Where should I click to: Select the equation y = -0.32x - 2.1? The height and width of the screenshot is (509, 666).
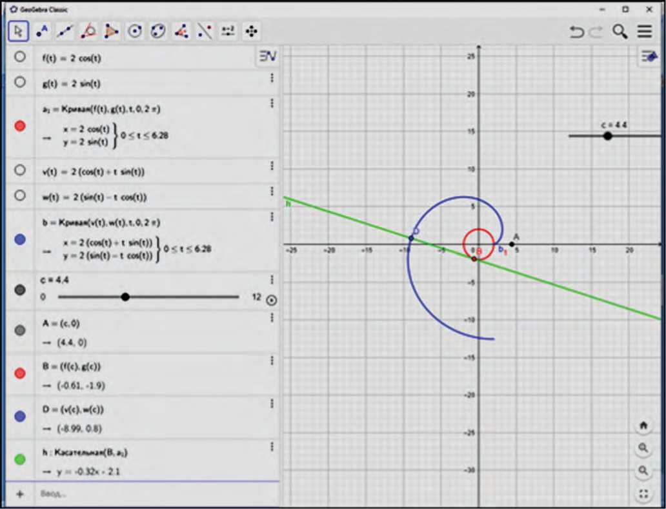click(x=88, y=472)
